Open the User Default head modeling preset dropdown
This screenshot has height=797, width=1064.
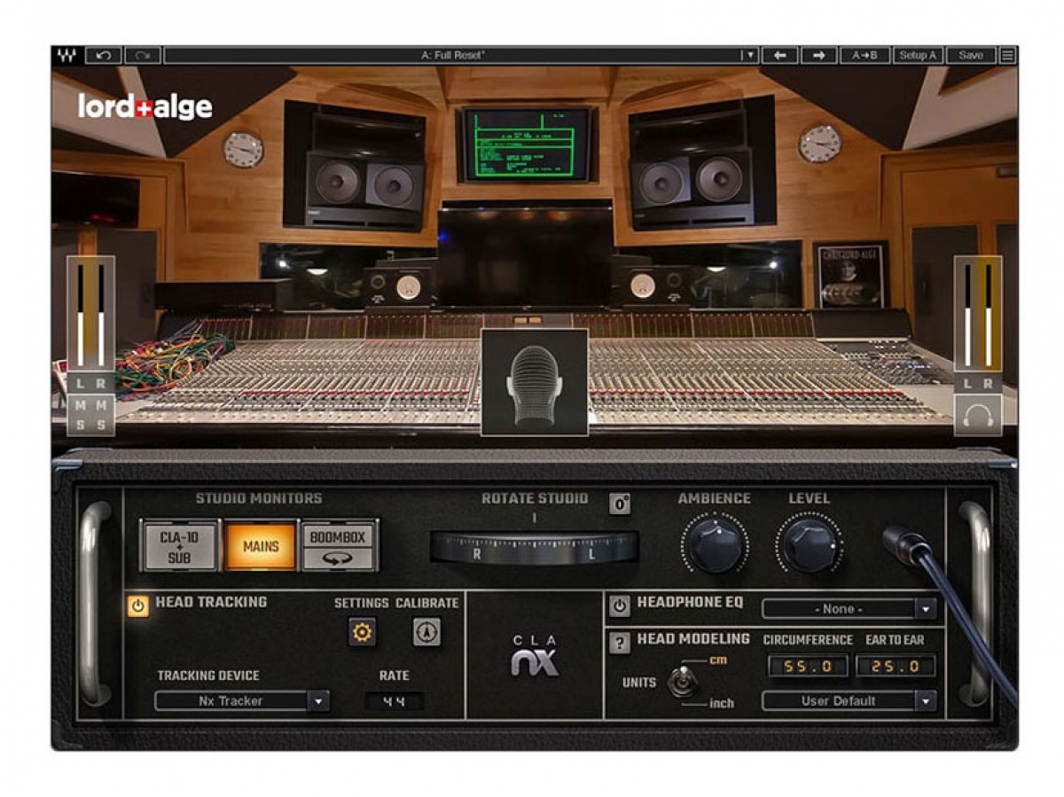tap(849, 701)
